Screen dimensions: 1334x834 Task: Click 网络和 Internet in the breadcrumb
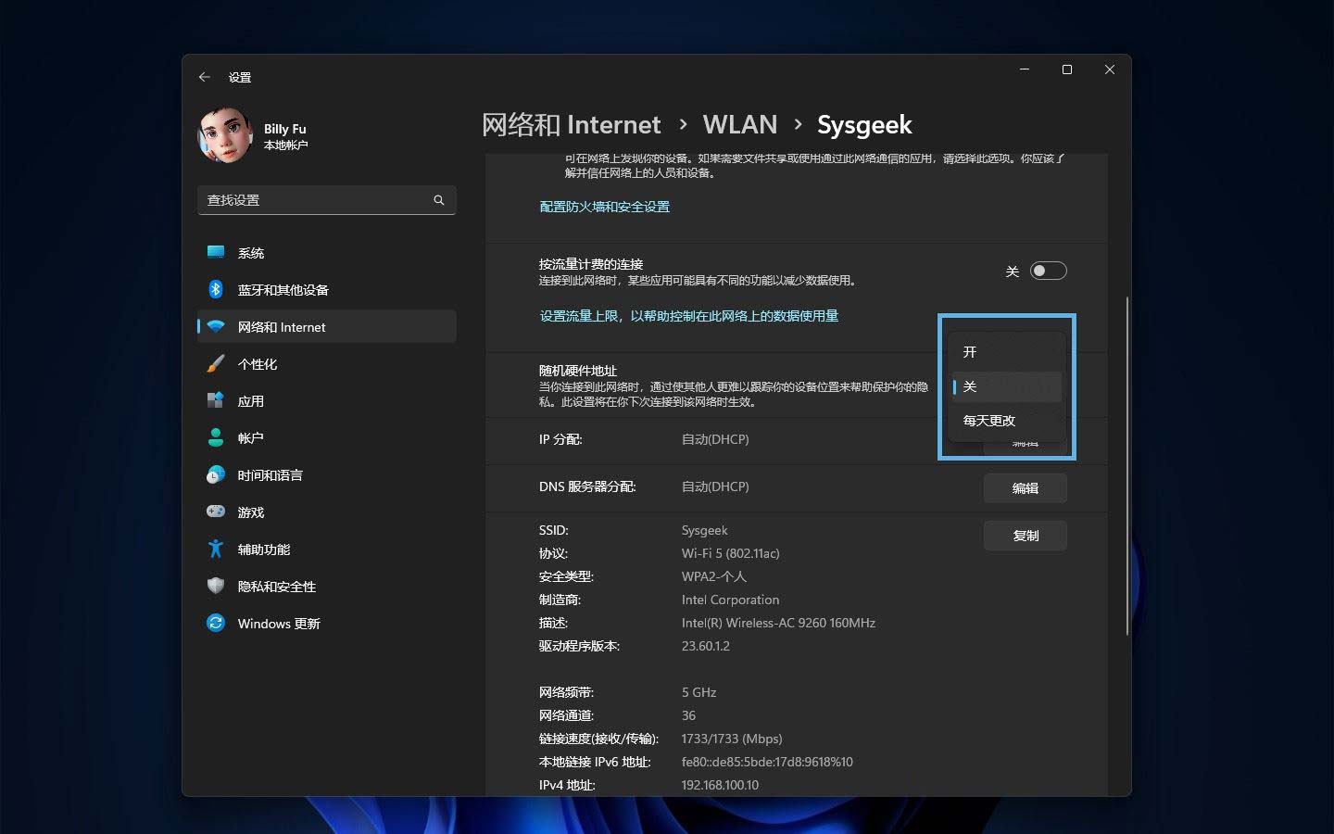pos(572,124)
